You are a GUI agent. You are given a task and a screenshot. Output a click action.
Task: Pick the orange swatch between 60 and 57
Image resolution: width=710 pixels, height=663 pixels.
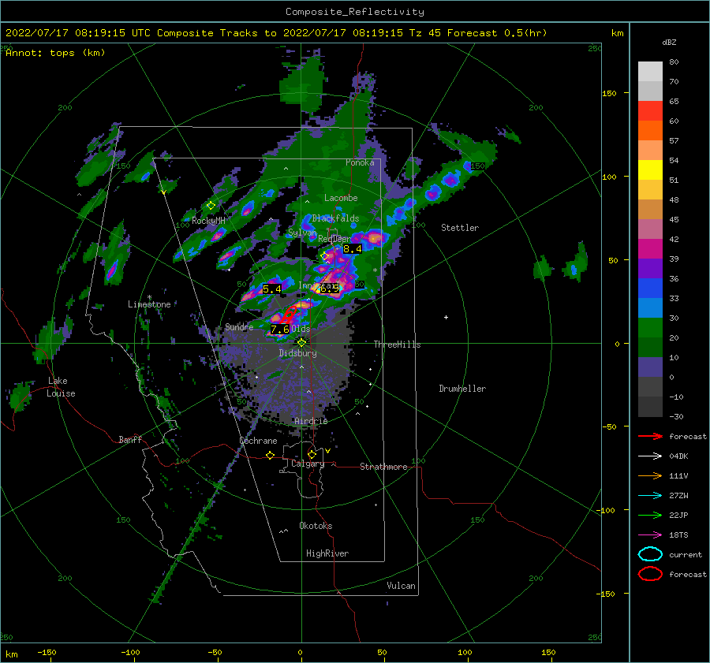(650, 130)
